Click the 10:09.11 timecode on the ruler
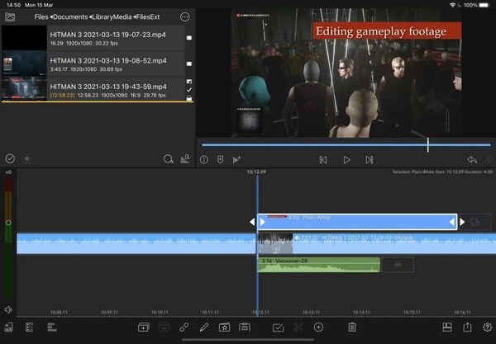 click(x=109, y=312)
